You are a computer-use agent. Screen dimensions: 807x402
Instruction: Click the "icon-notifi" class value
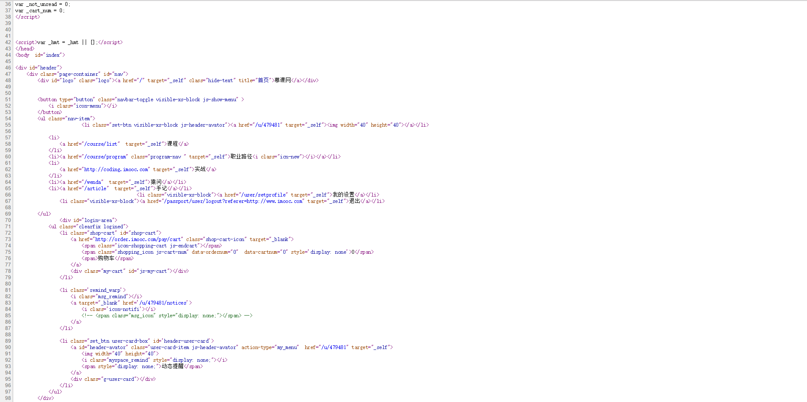click(124, 309)
